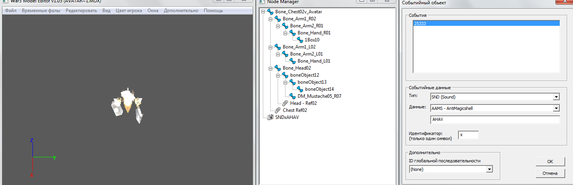Click the bone icon beside boneObject13
573x185 pixels.
point(293,82)
